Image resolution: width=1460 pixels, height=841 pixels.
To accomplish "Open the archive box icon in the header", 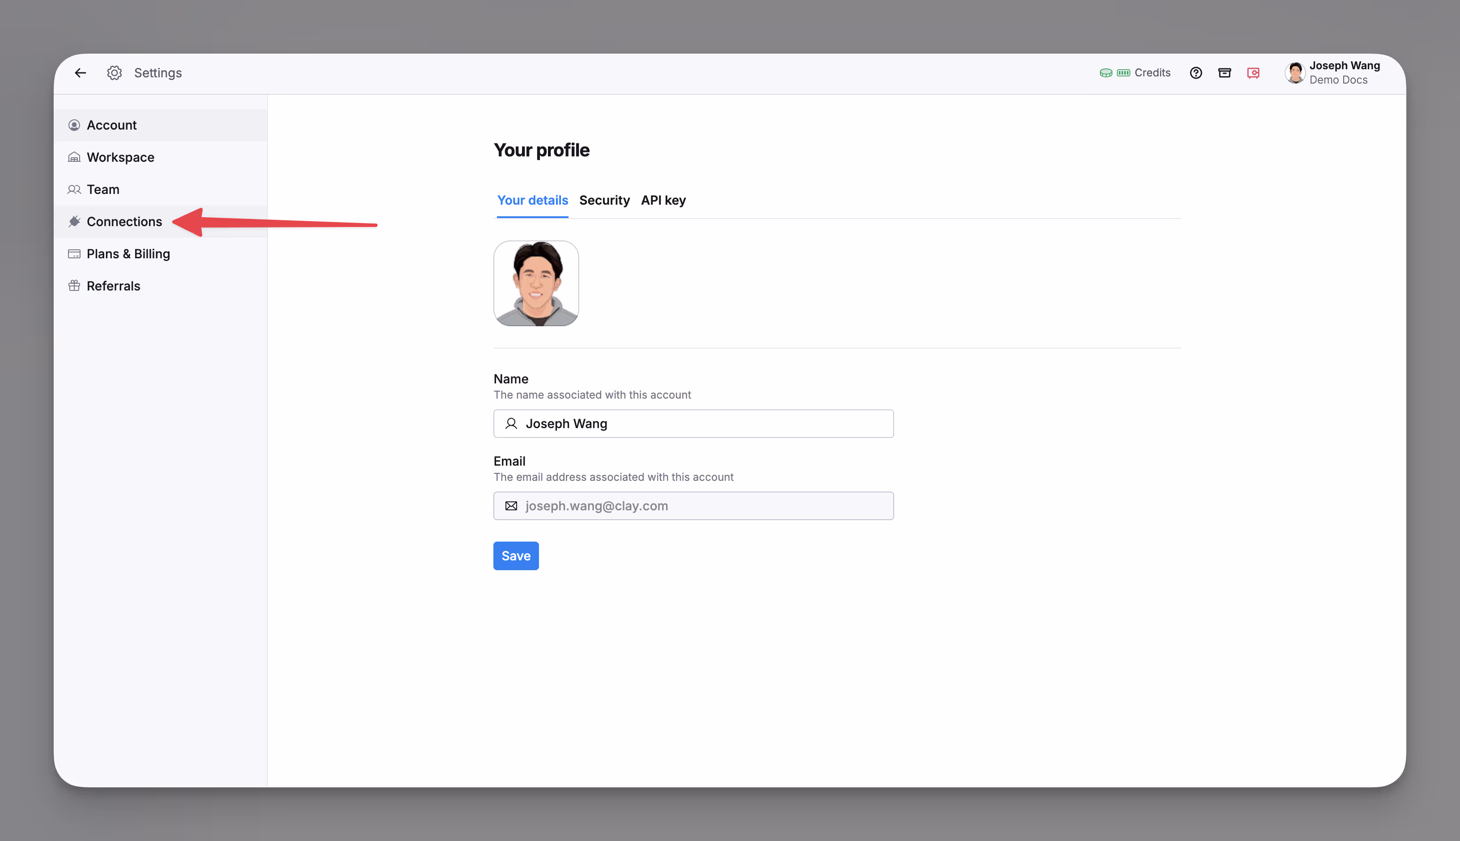I will (1224, 73).
